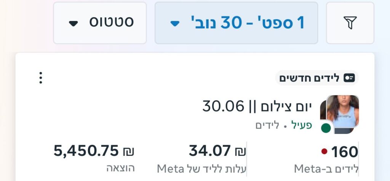Open the סטטוס status dropdown
Screen dimensions: 390x181
pyautogui.click(x=100, y=23)
